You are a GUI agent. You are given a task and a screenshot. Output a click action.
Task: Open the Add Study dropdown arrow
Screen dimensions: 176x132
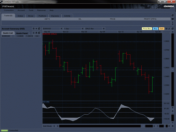(54, 126)
